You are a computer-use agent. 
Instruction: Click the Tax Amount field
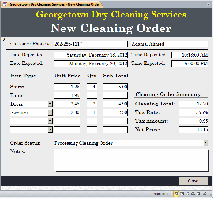[x=193, y=121]
